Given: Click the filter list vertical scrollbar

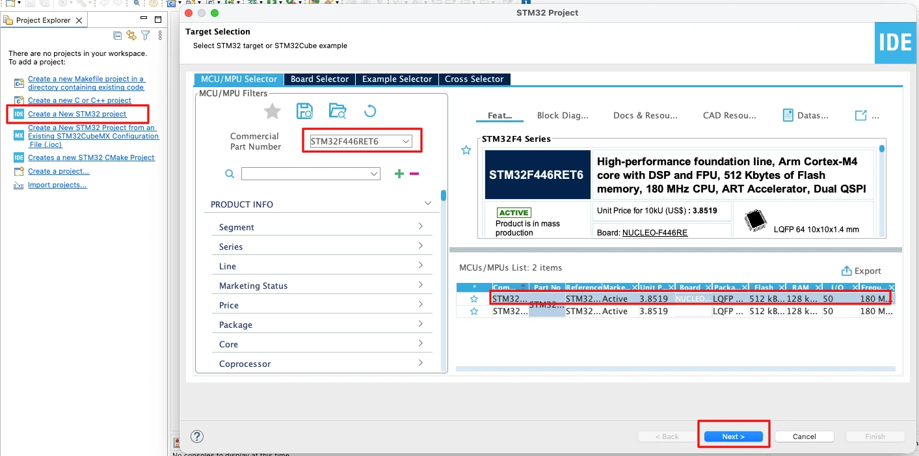Looking at the screenshot, I should [x=444, y=196].
